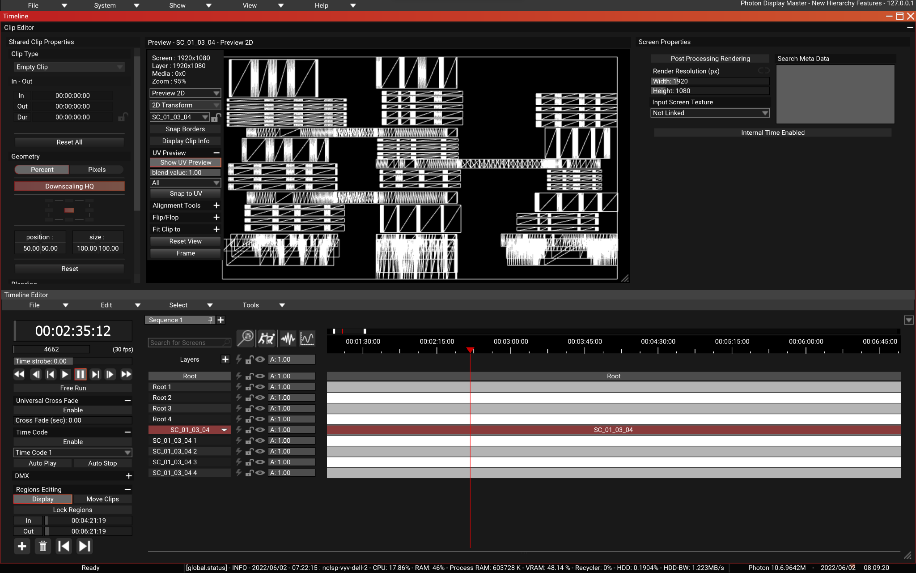This screenshot has width=916, height=573.
Task: Expand the Alignment Tools section
Action: click(216, 205)
